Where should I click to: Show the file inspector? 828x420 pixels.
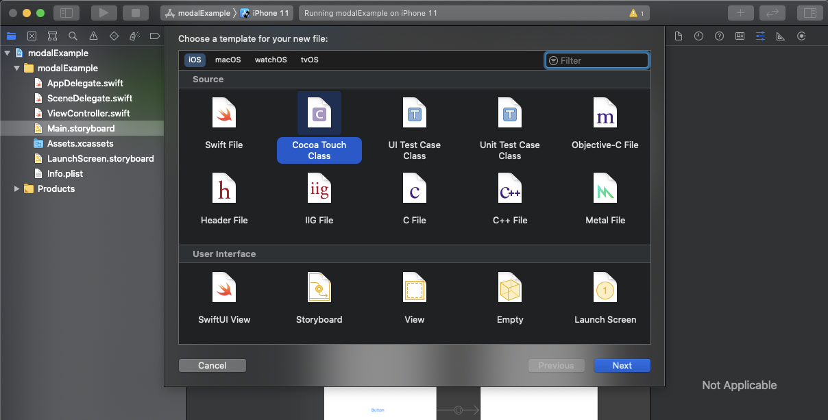tap(678, 36)
